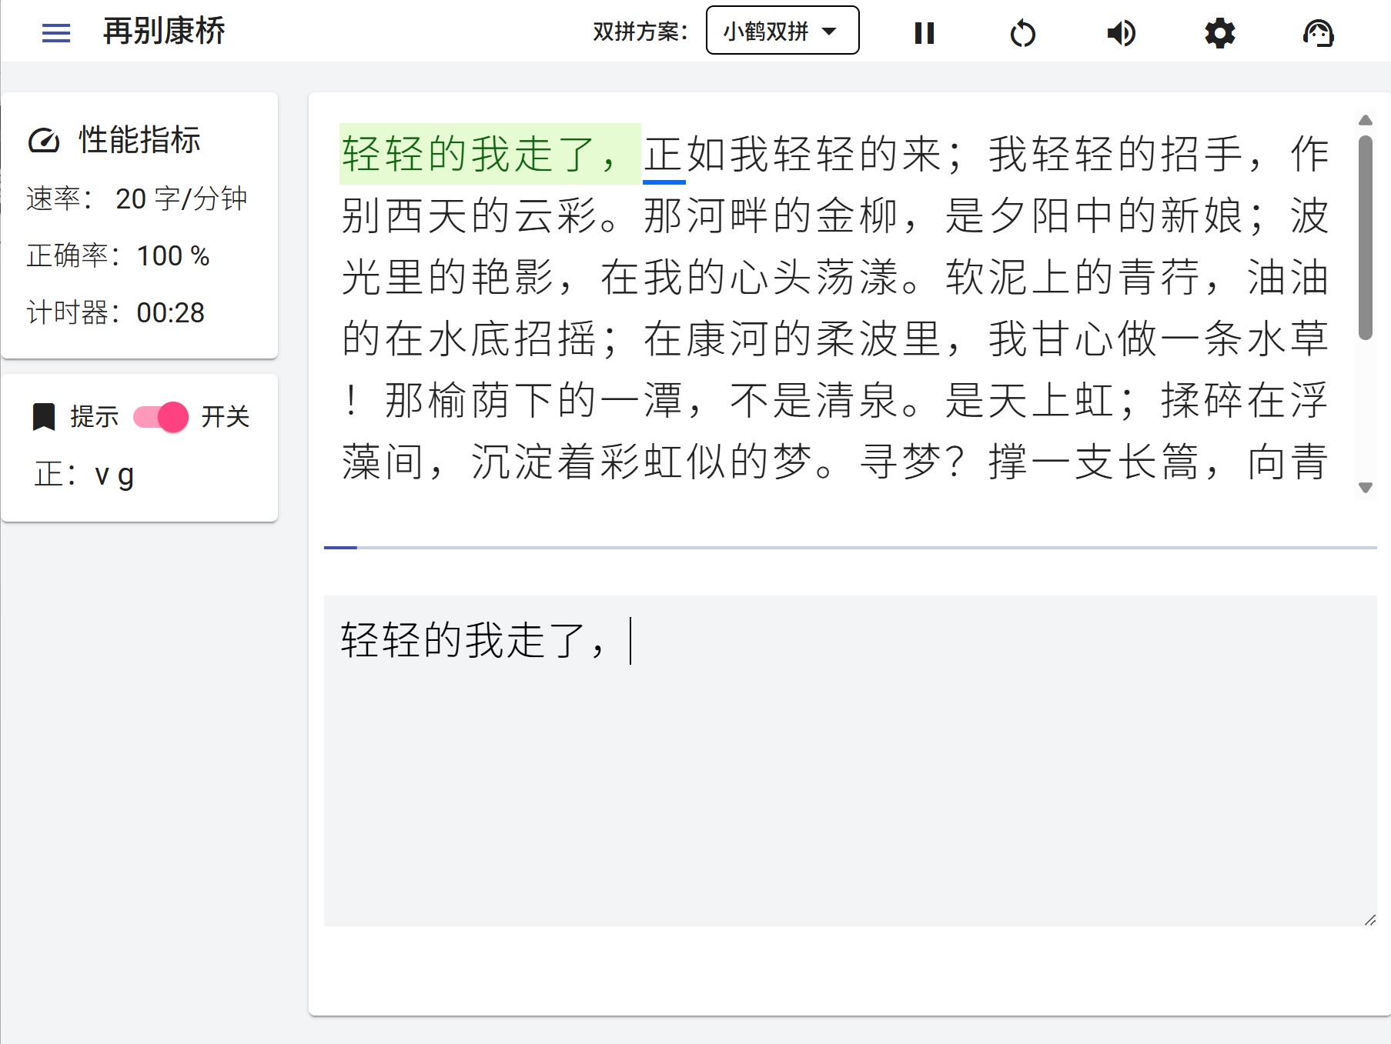Click the underlined current character 正

click(664, 155)
